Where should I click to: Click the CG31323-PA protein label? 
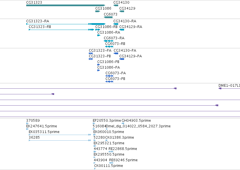tap(100, 51)
